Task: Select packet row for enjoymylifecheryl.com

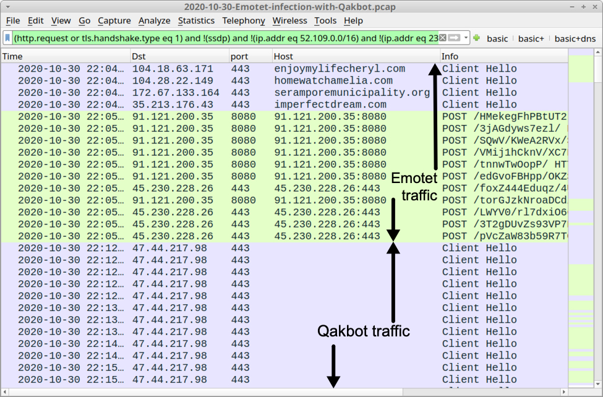Action: pyautogui.click(x=284, y=69)
